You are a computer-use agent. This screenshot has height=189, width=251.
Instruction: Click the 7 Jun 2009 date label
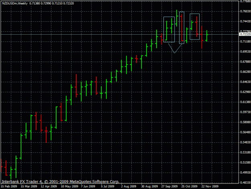click(88, 186)
